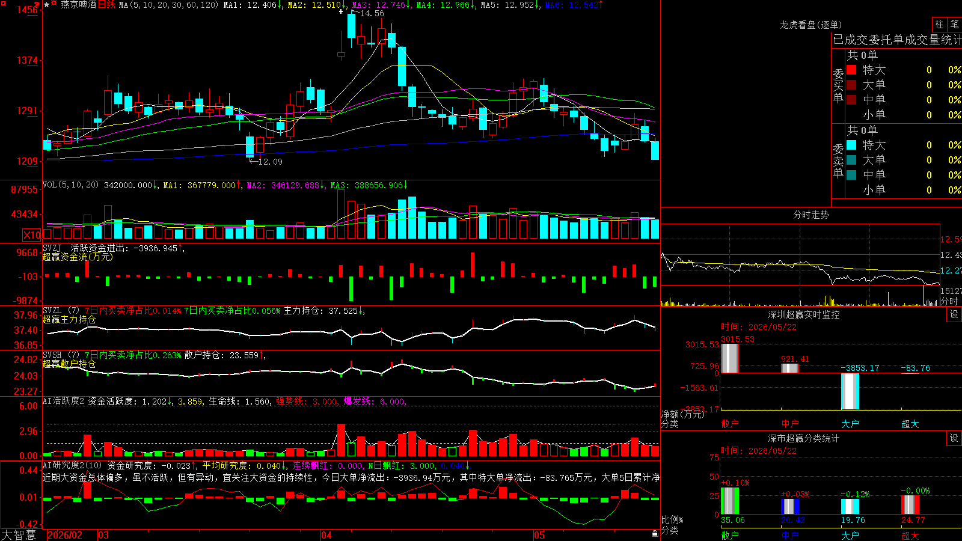Open 设 settings for 深市超赢分类统计
The width and height of the screenshot is (962, 541).
point(954,438)
